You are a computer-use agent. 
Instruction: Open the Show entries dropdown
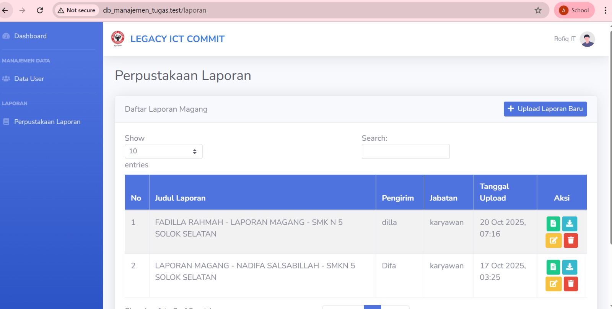pyautogui.click(x=163, y=151)
